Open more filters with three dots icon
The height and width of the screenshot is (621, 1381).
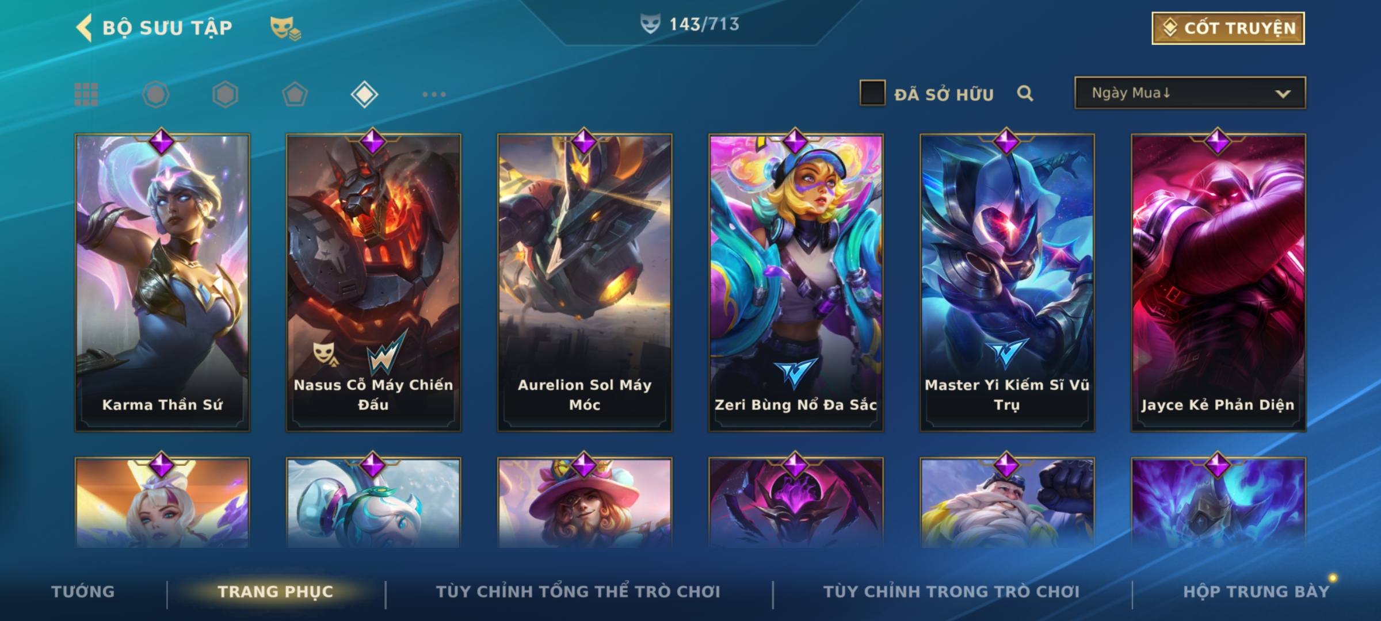434,94
